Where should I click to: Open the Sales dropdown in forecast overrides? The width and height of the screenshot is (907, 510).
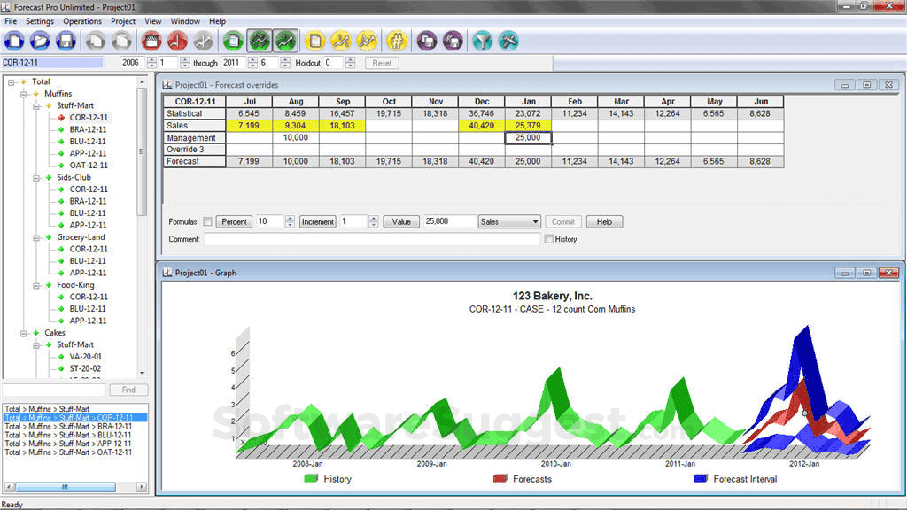point(508,221)
